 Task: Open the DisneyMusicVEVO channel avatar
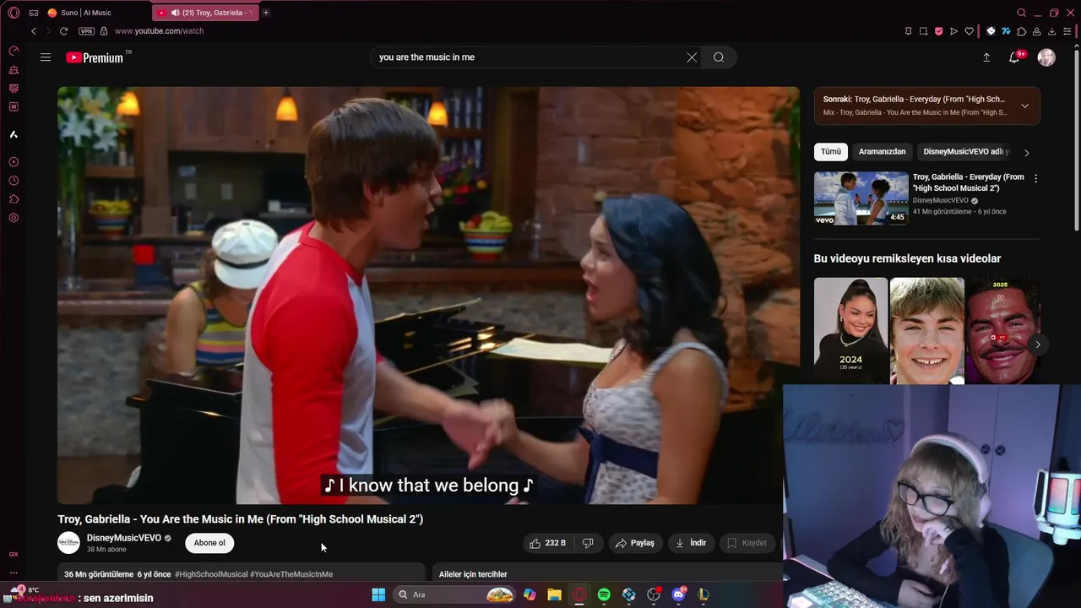[x=68, y=543]
